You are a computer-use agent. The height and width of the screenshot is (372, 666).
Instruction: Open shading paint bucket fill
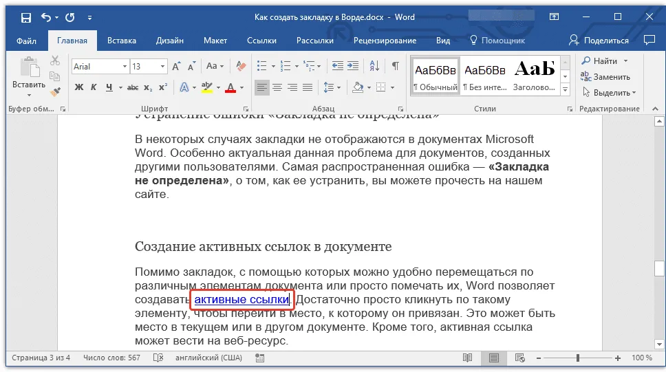click(358, 87)
